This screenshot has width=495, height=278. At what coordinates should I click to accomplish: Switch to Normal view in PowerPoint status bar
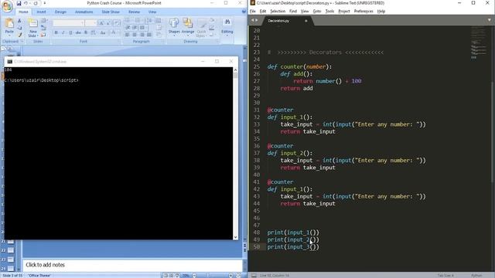(166, 276)
